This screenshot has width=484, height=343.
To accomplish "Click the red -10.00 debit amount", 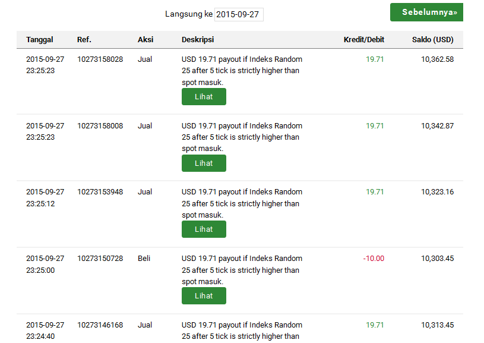I will (374, 259).
